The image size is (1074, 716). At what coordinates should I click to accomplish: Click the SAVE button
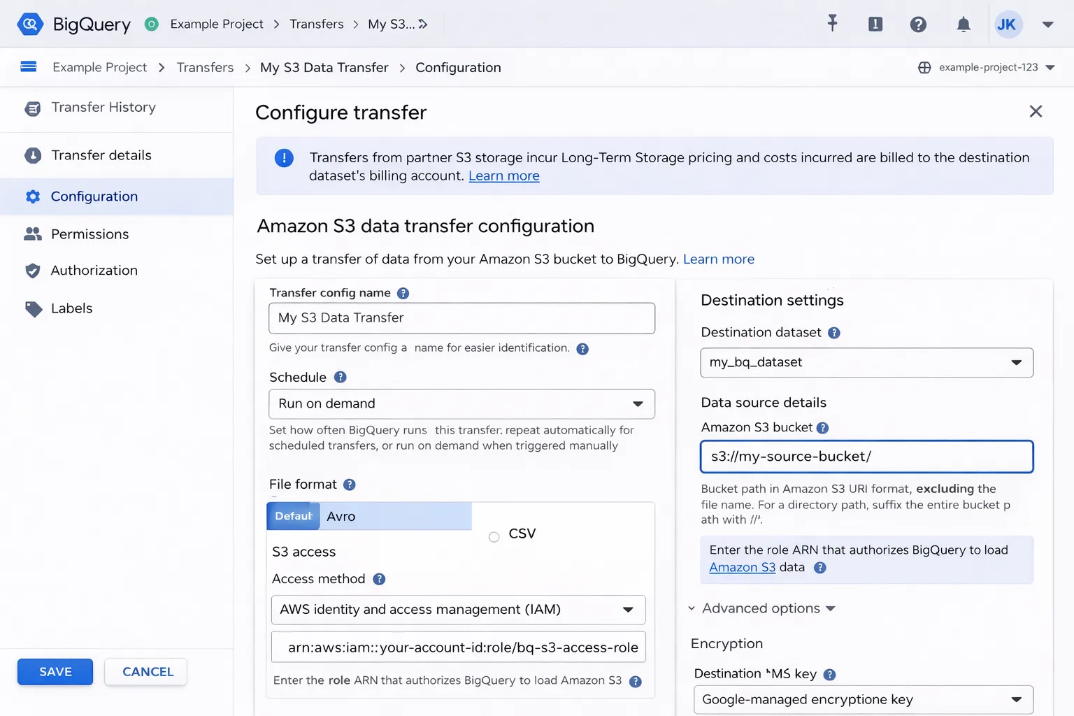coord(55,671)
